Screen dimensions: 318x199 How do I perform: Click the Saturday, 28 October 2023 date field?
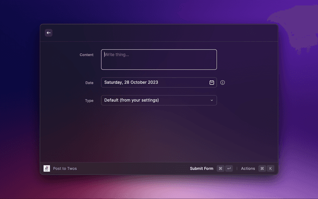click(x=149, y=83)
